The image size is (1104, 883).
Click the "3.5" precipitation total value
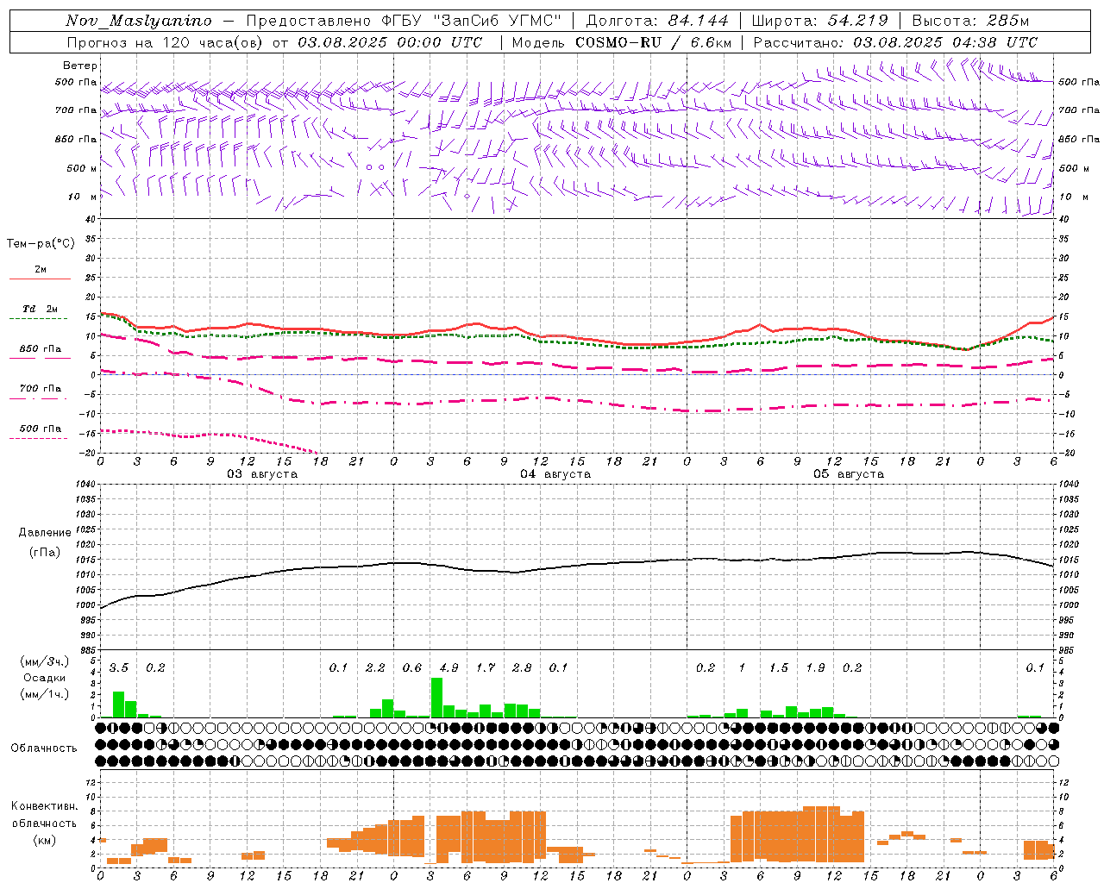point(119,667)
